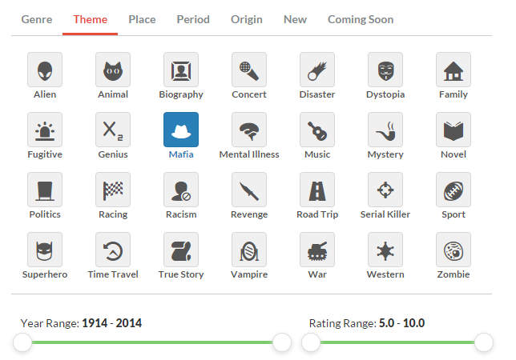Open the Coming Soon tab
Viewport: 516px width, 360px height.
point(361,19)
